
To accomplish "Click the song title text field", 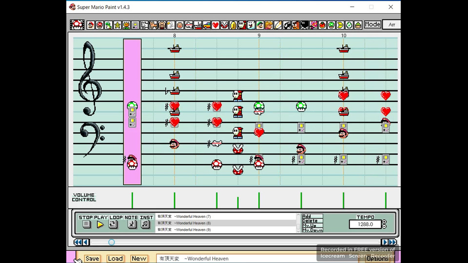I will [x=257, y=259].
